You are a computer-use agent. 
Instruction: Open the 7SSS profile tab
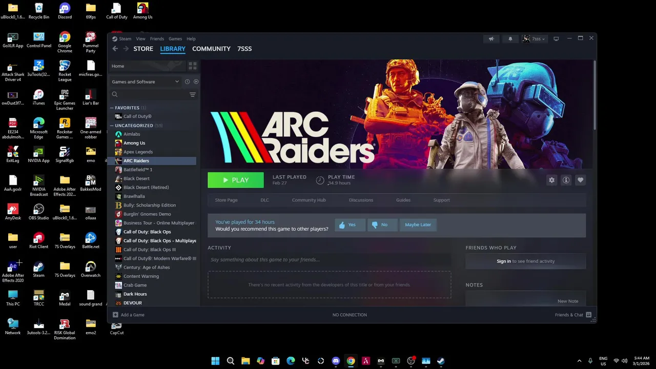click(244, 49)
